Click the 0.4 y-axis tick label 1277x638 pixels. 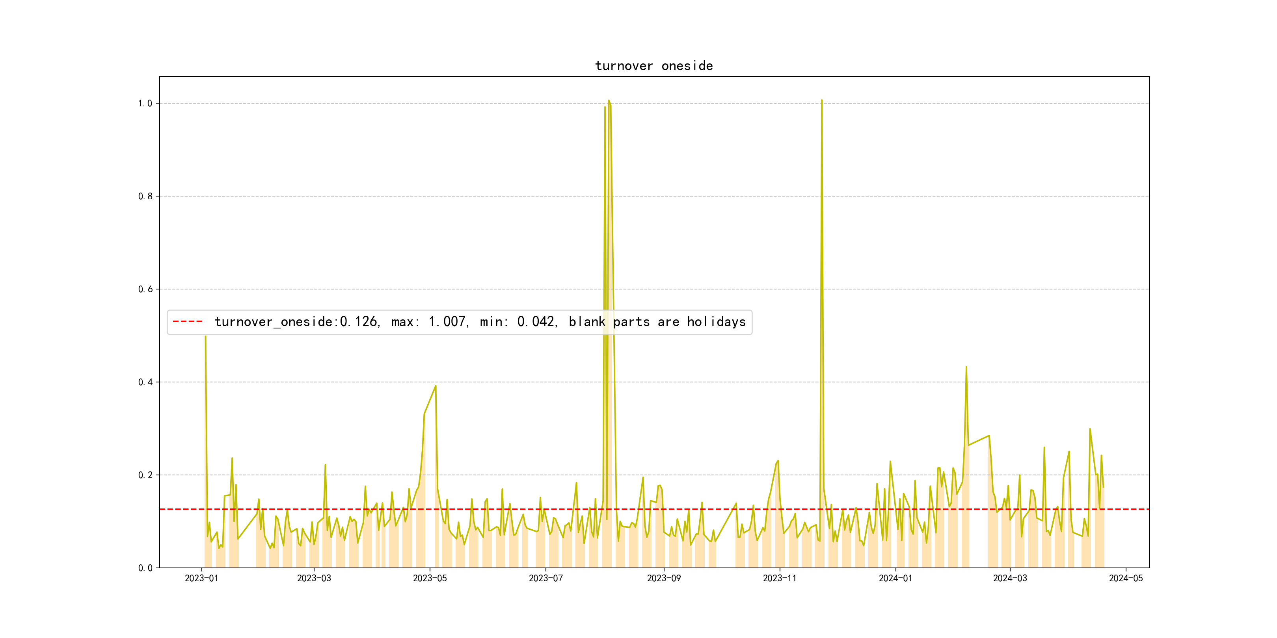tap(145, 382)
